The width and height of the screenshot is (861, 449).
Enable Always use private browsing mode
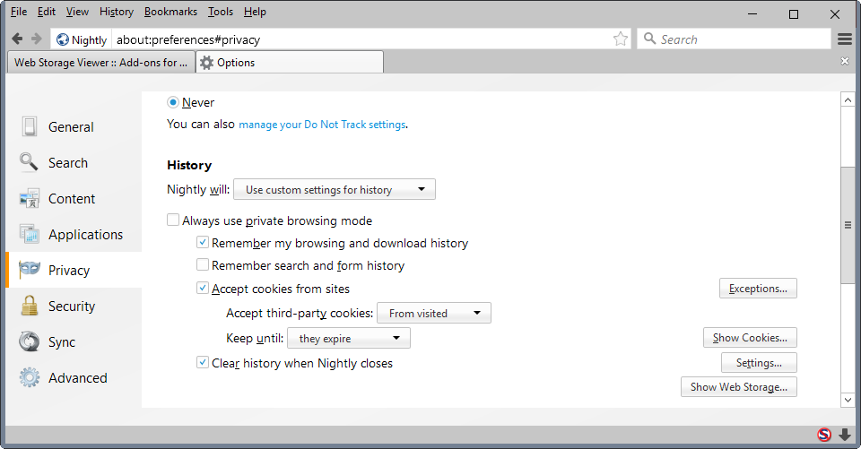click(173, 220)
